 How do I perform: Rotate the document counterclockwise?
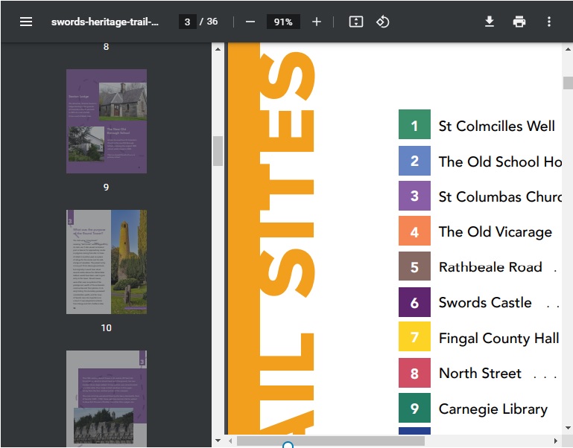(382, 22)
